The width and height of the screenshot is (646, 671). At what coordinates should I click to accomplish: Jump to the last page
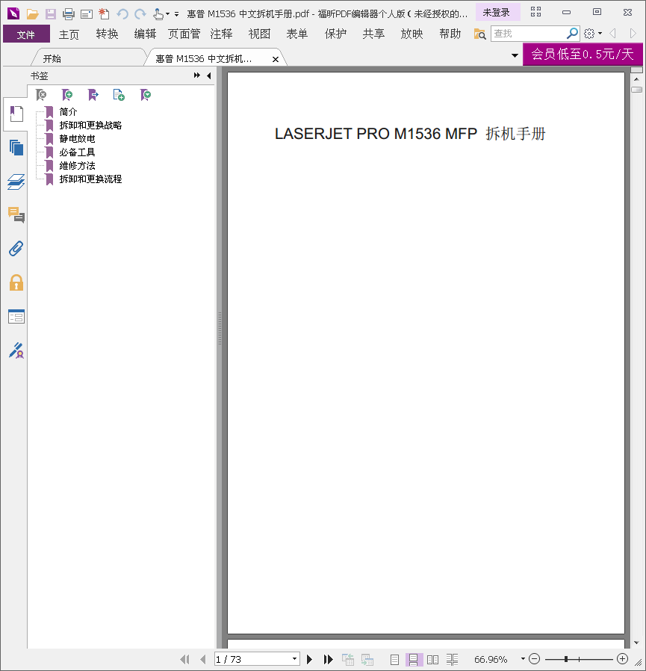pos(328,659)
